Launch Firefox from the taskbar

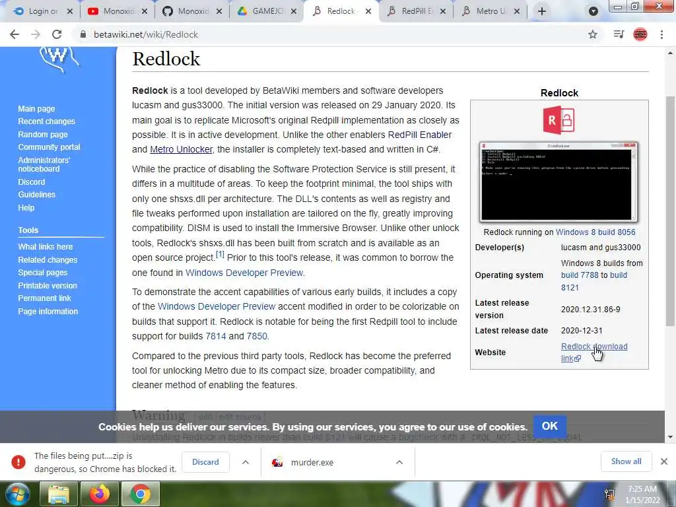(100, 494)
